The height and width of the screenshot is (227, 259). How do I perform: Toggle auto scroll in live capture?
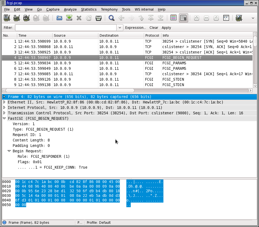click(183, 18)
